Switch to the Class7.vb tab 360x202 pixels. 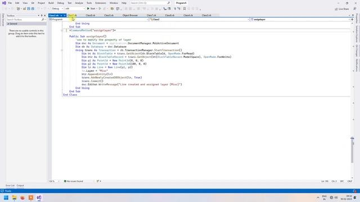151,15
